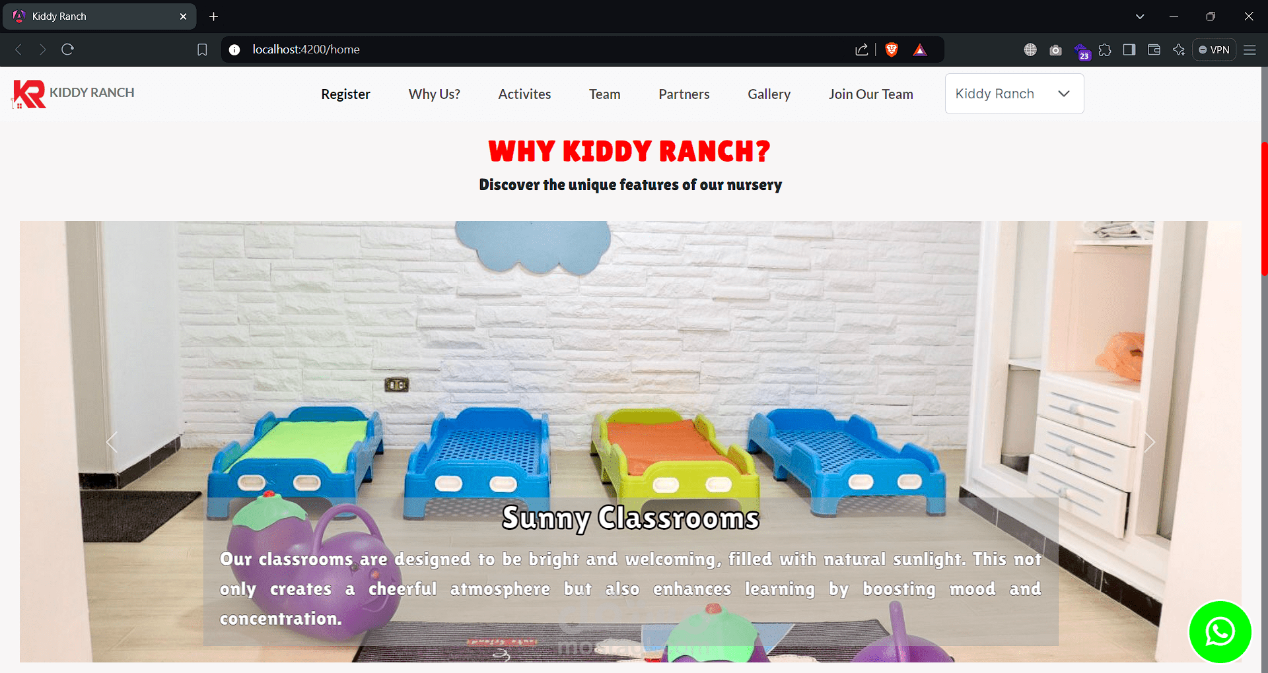Open the Brave Wallet icon
This screenshot has width=1268, height=673.
click(x=1154, y=49)
